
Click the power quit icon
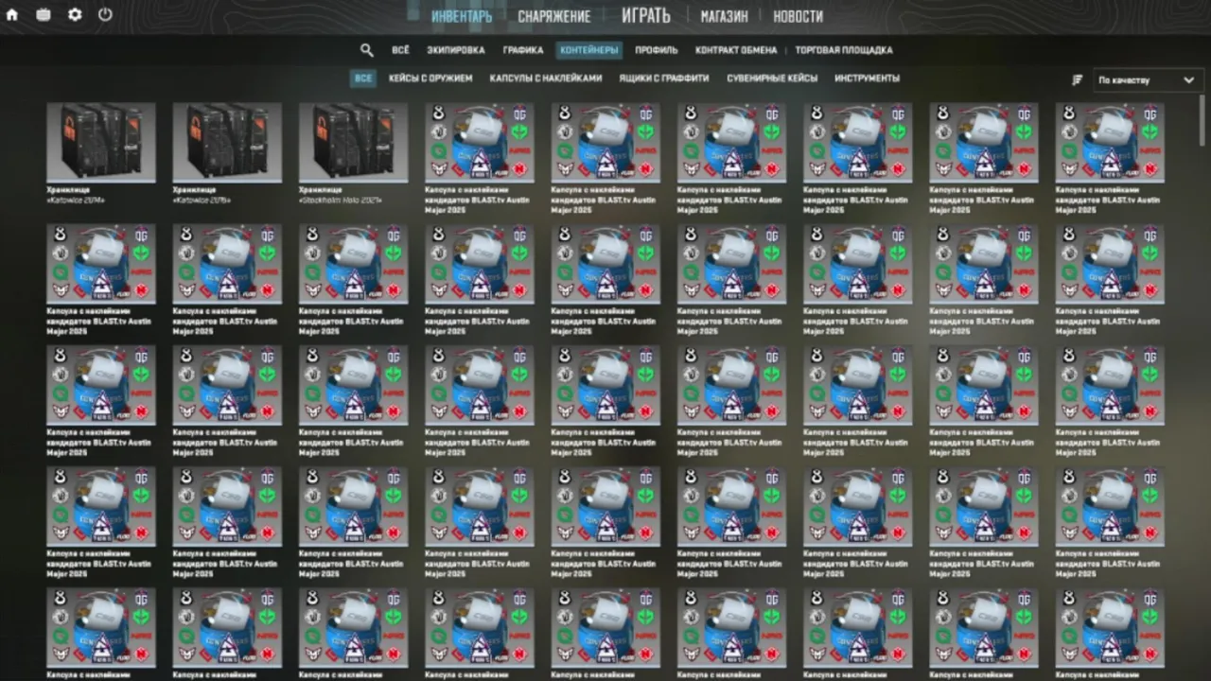pos(105,15)
